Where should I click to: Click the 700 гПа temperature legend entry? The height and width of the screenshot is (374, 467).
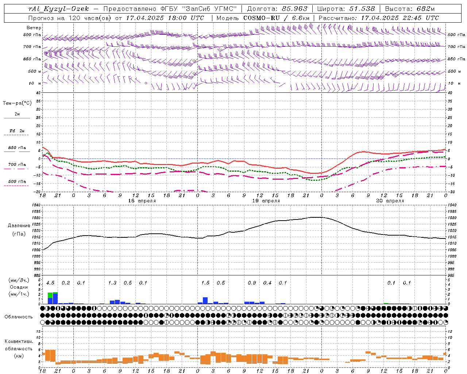click(x=17, y=165)
